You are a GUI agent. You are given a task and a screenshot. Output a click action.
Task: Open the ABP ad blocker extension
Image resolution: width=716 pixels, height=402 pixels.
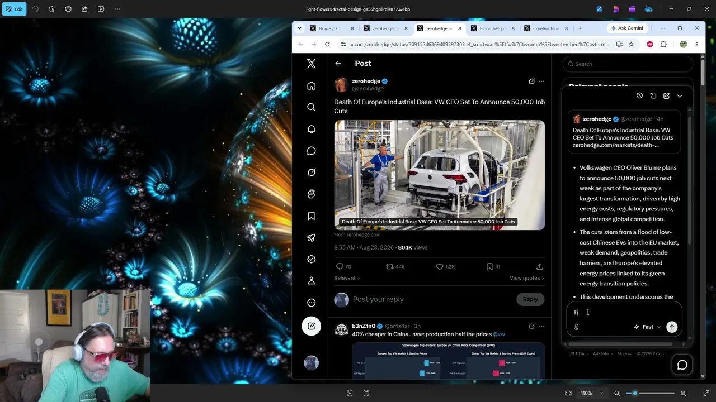(x=650, y=44)
